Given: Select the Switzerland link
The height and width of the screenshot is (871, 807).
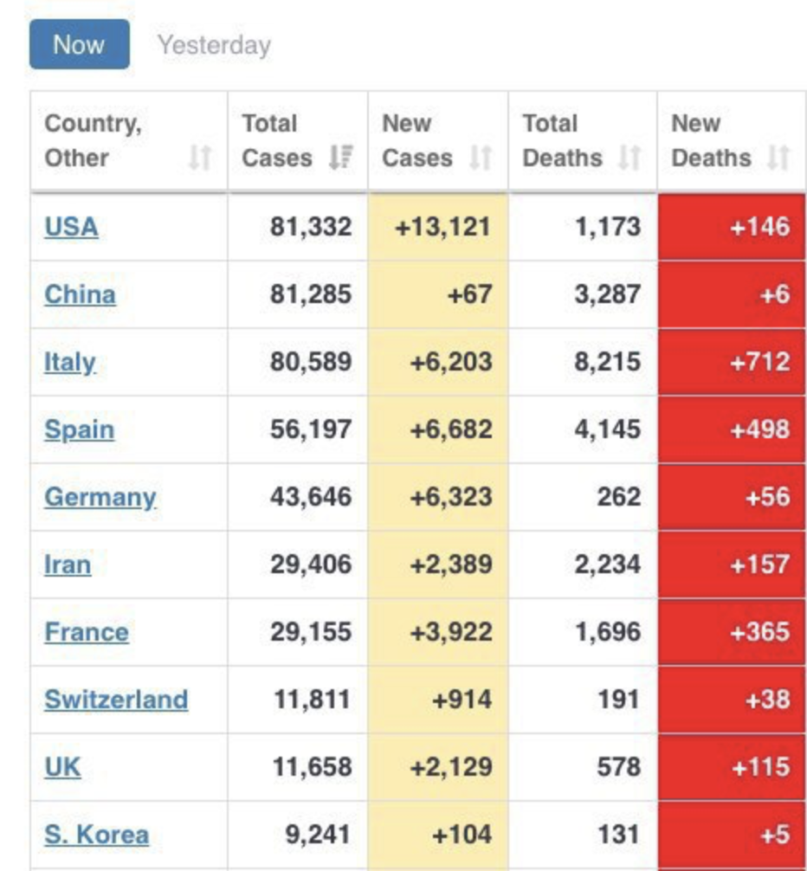Looking at the screenshot, I should [x=116, y=700].
